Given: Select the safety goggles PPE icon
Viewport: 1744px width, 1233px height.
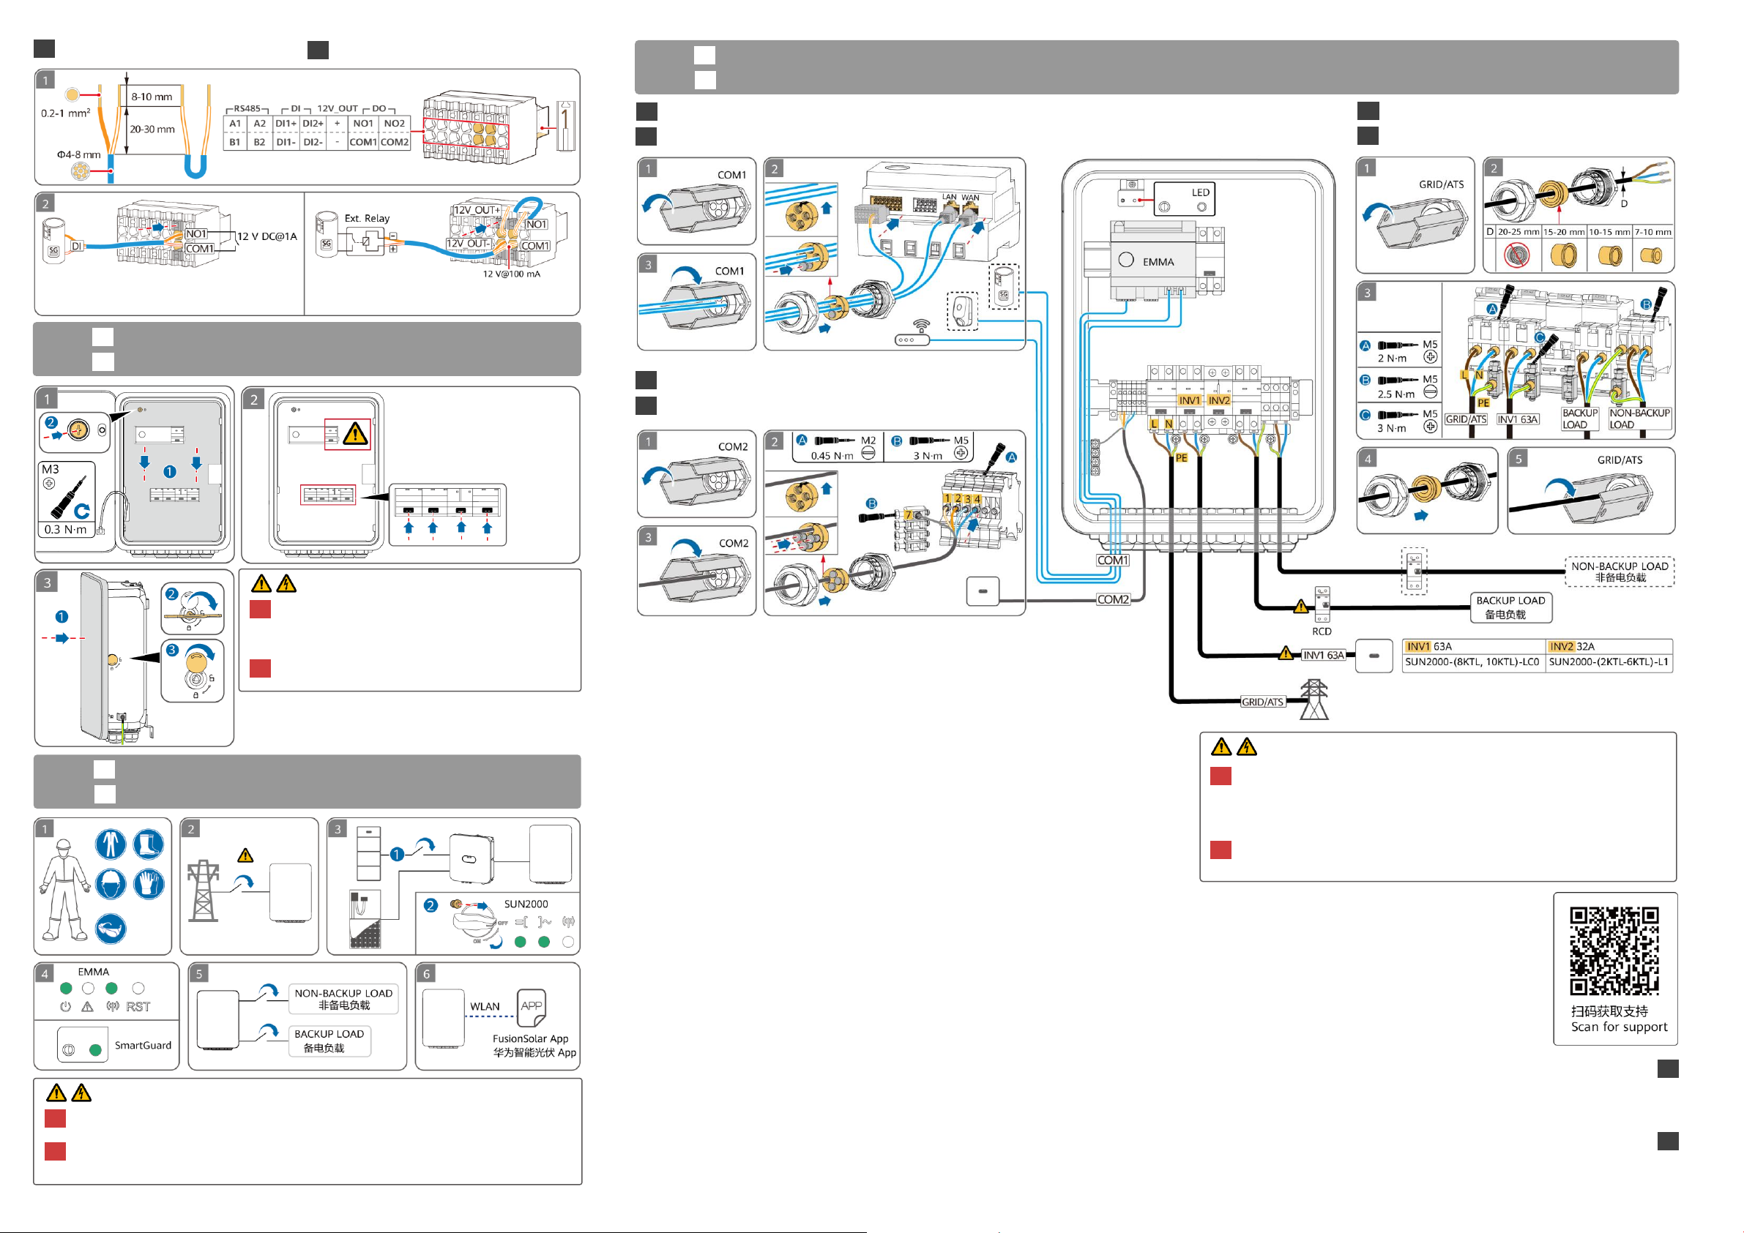Looking at the screenshot, I should click(111, 929).
